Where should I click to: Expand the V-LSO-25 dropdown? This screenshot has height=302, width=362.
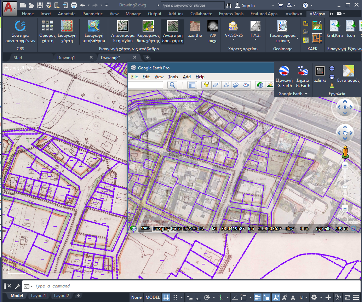234,40
